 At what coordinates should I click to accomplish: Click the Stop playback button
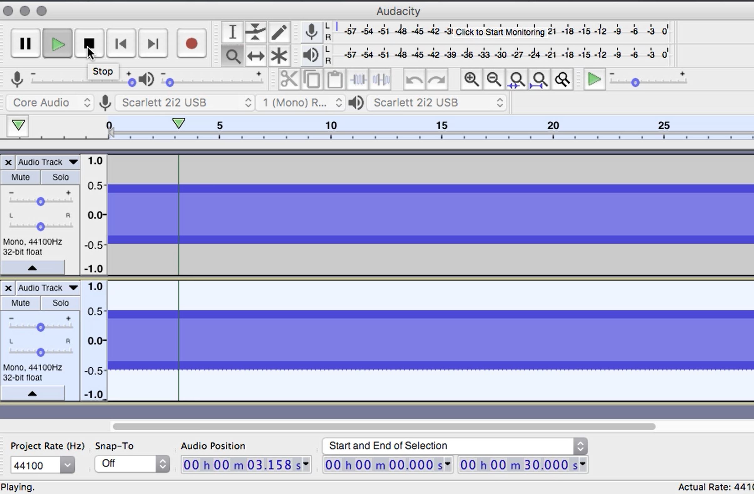(x=89, y=43)
